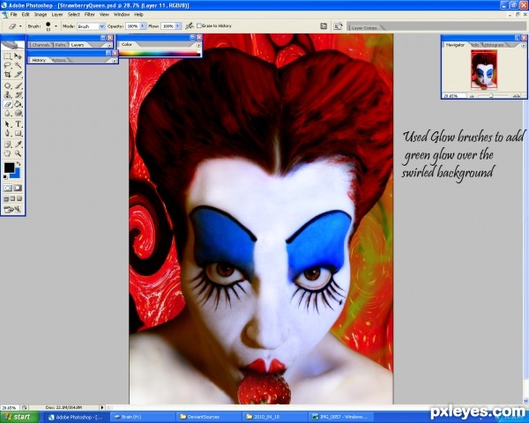Select the Crop tool
This screenshot has height=423, width=529.
(x=7, y=74)
